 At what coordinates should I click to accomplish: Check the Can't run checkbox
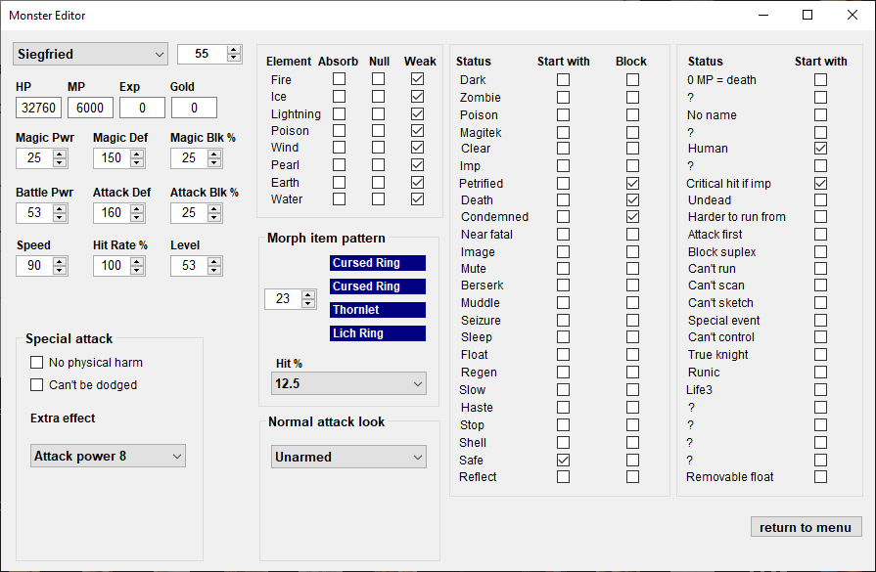pyautogui.click(x=820, y=269)
